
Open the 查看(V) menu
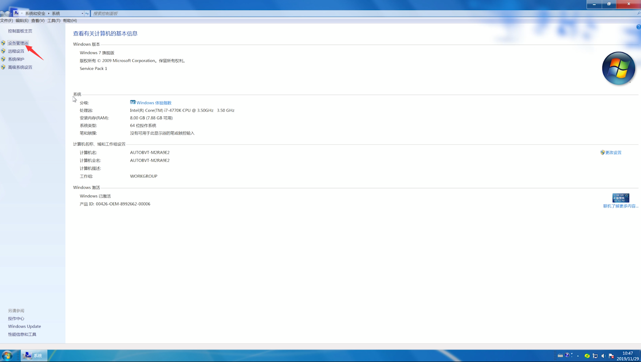[38, 20]
